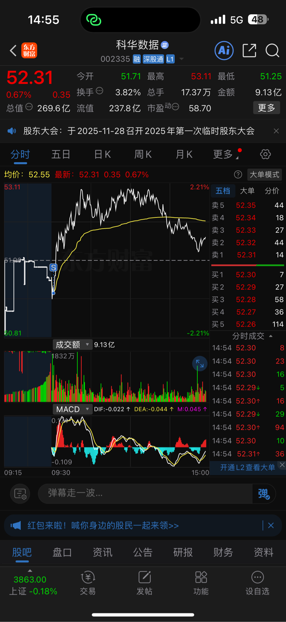Screen dimensions: 286x622
Task: Open the 功能 functions icon
Action: [x=201, y=583]
